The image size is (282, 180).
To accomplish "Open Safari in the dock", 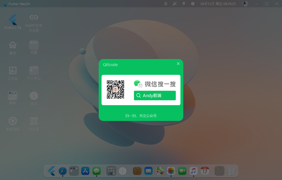I will [63, 171].
